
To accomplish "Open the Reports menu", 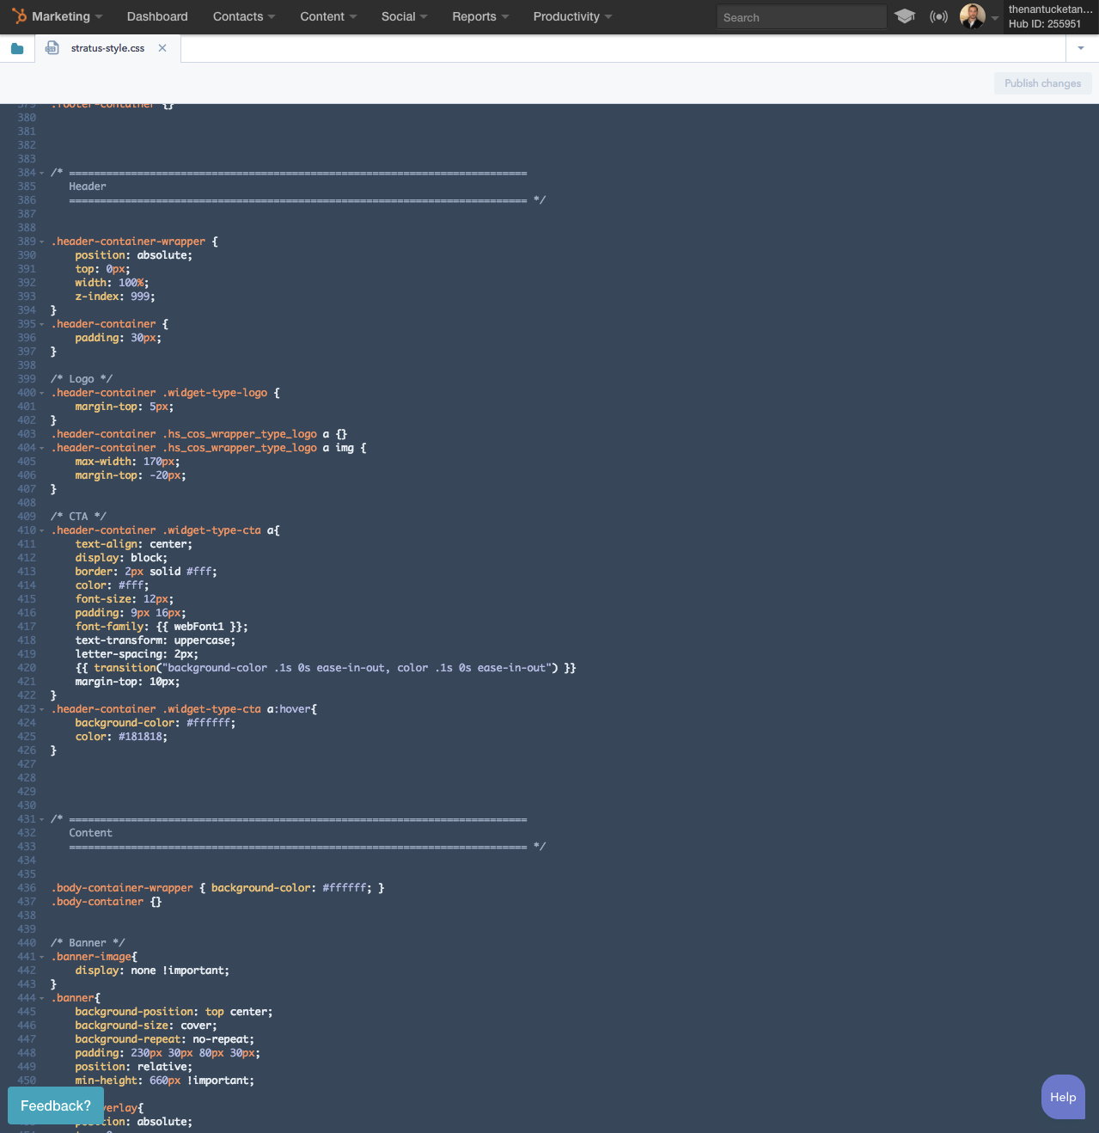I will tap(480, 16).
